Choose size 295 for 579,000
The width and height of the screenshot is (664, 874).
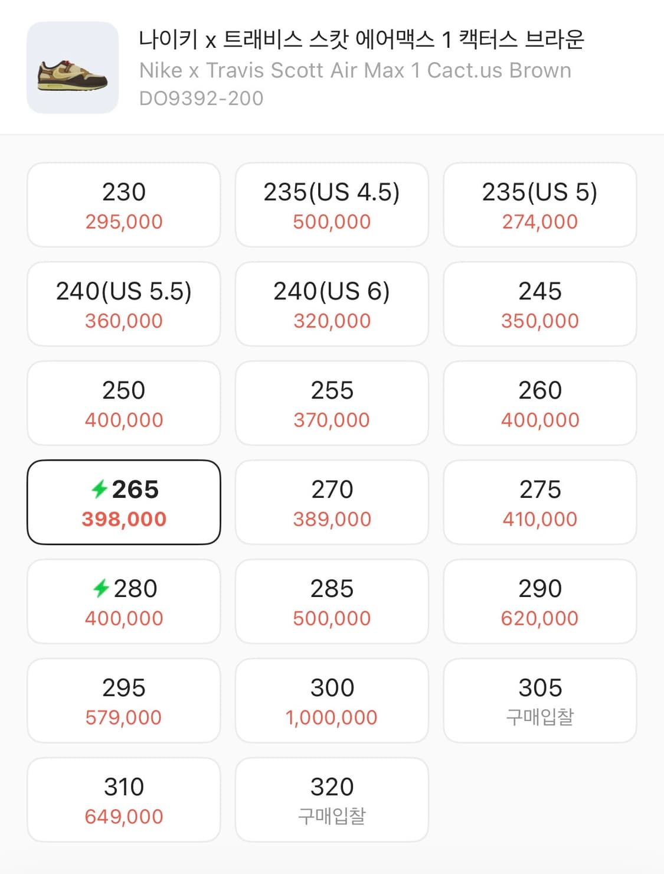click(124, 701)
